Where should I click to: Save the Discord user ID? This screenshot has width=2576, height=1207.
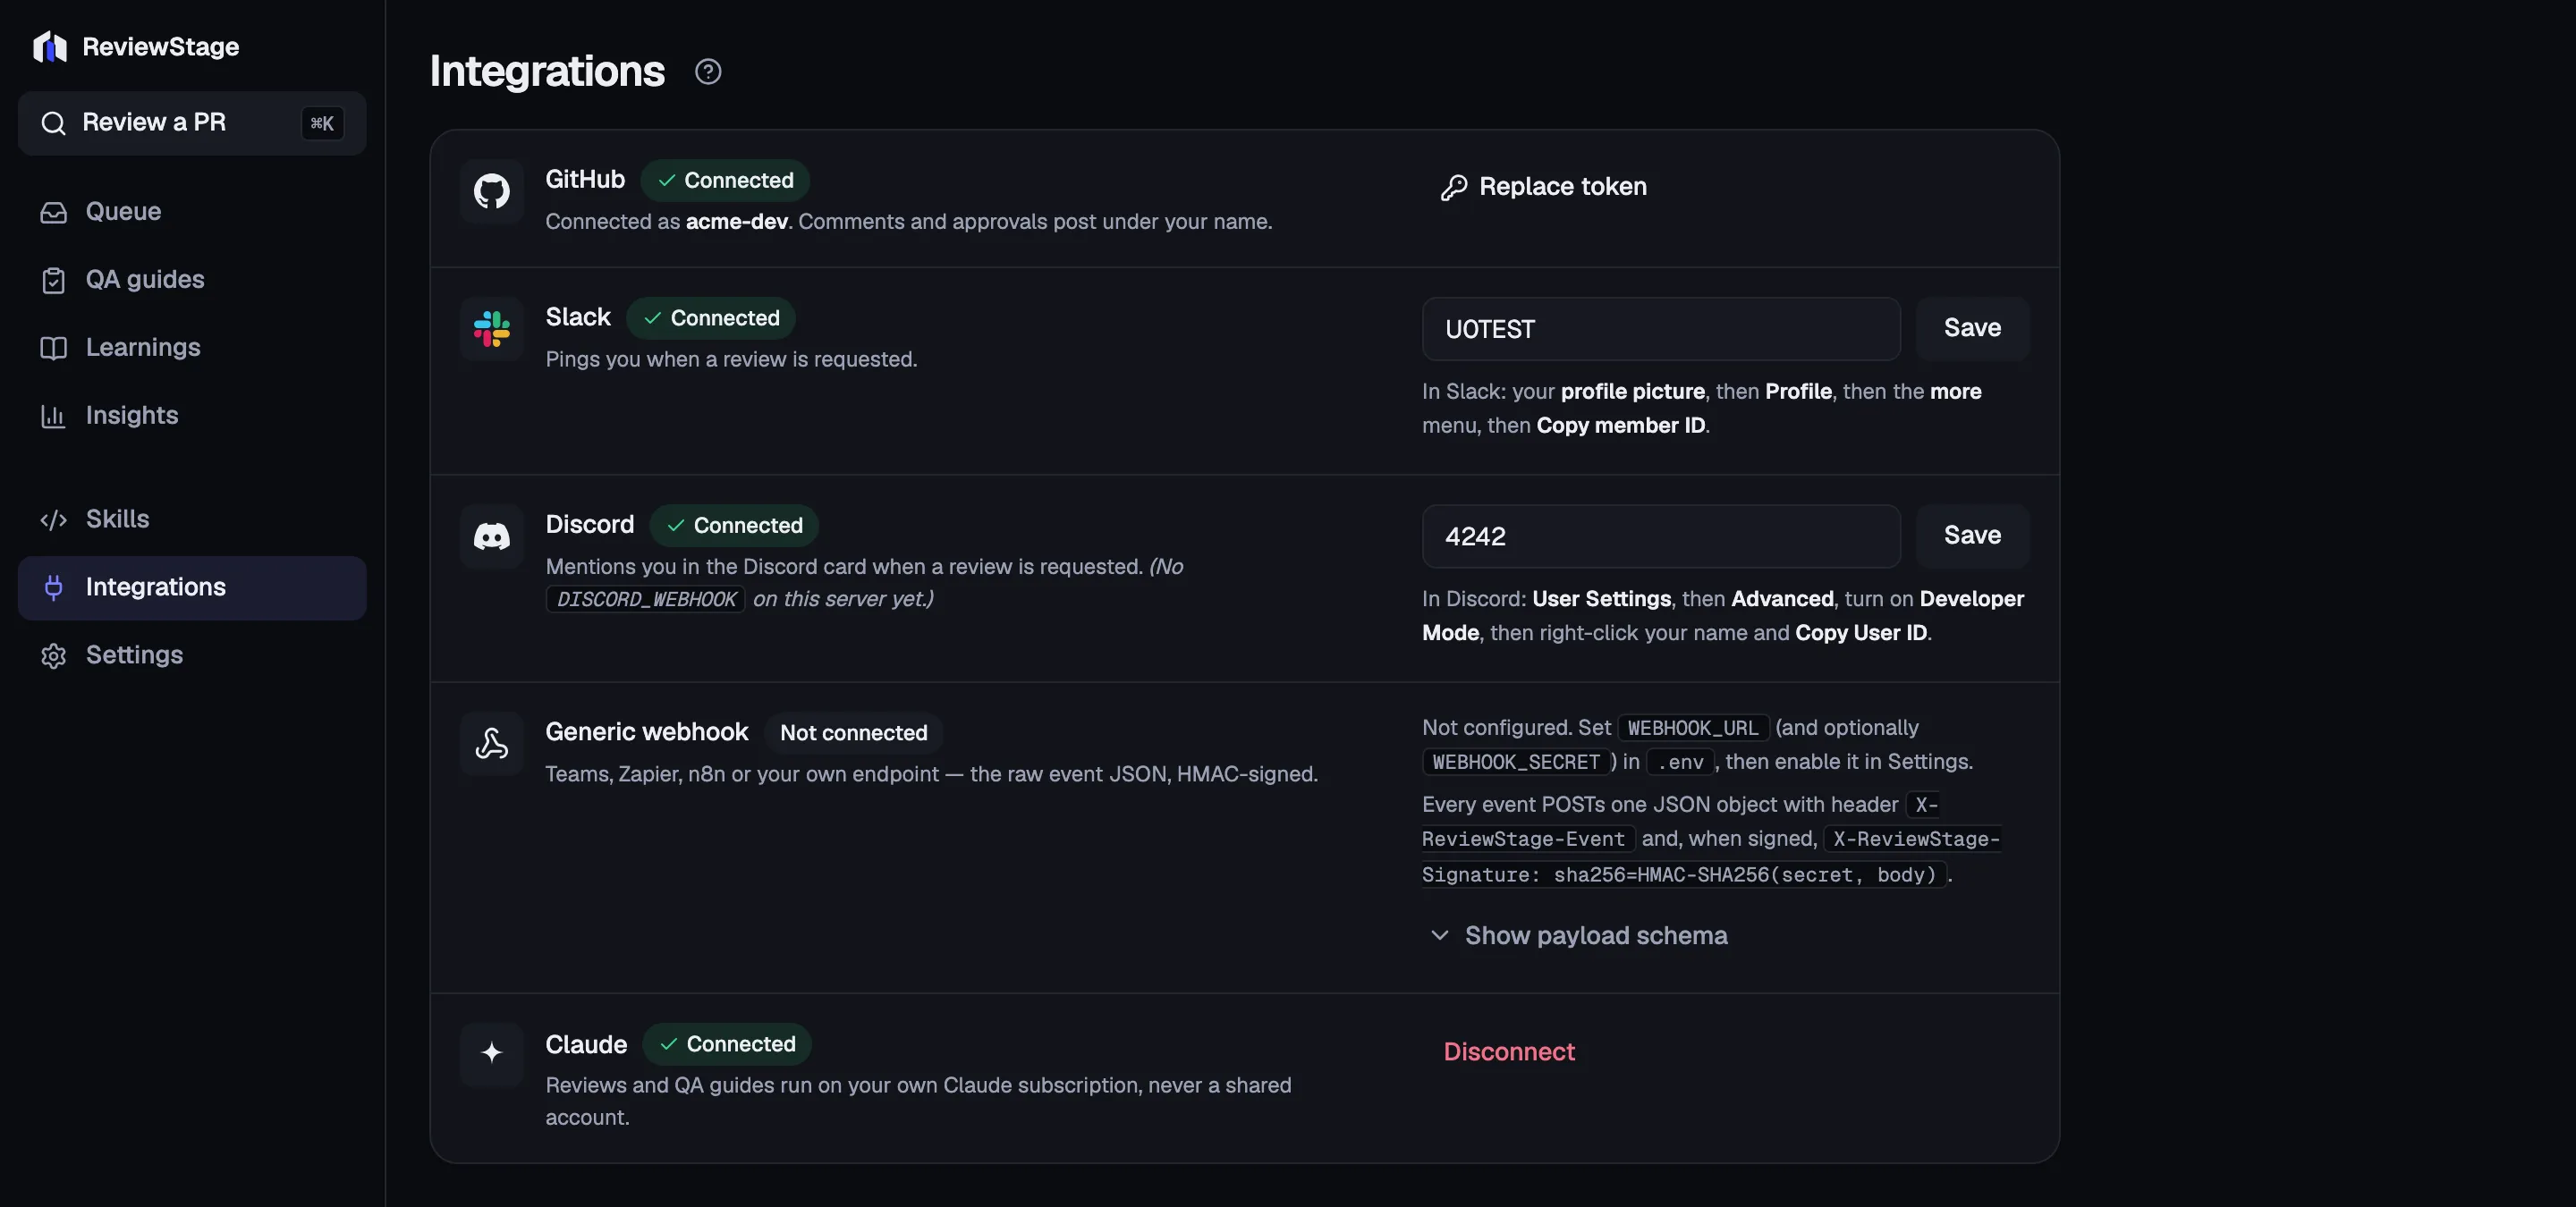click(x=1972, y=536)
